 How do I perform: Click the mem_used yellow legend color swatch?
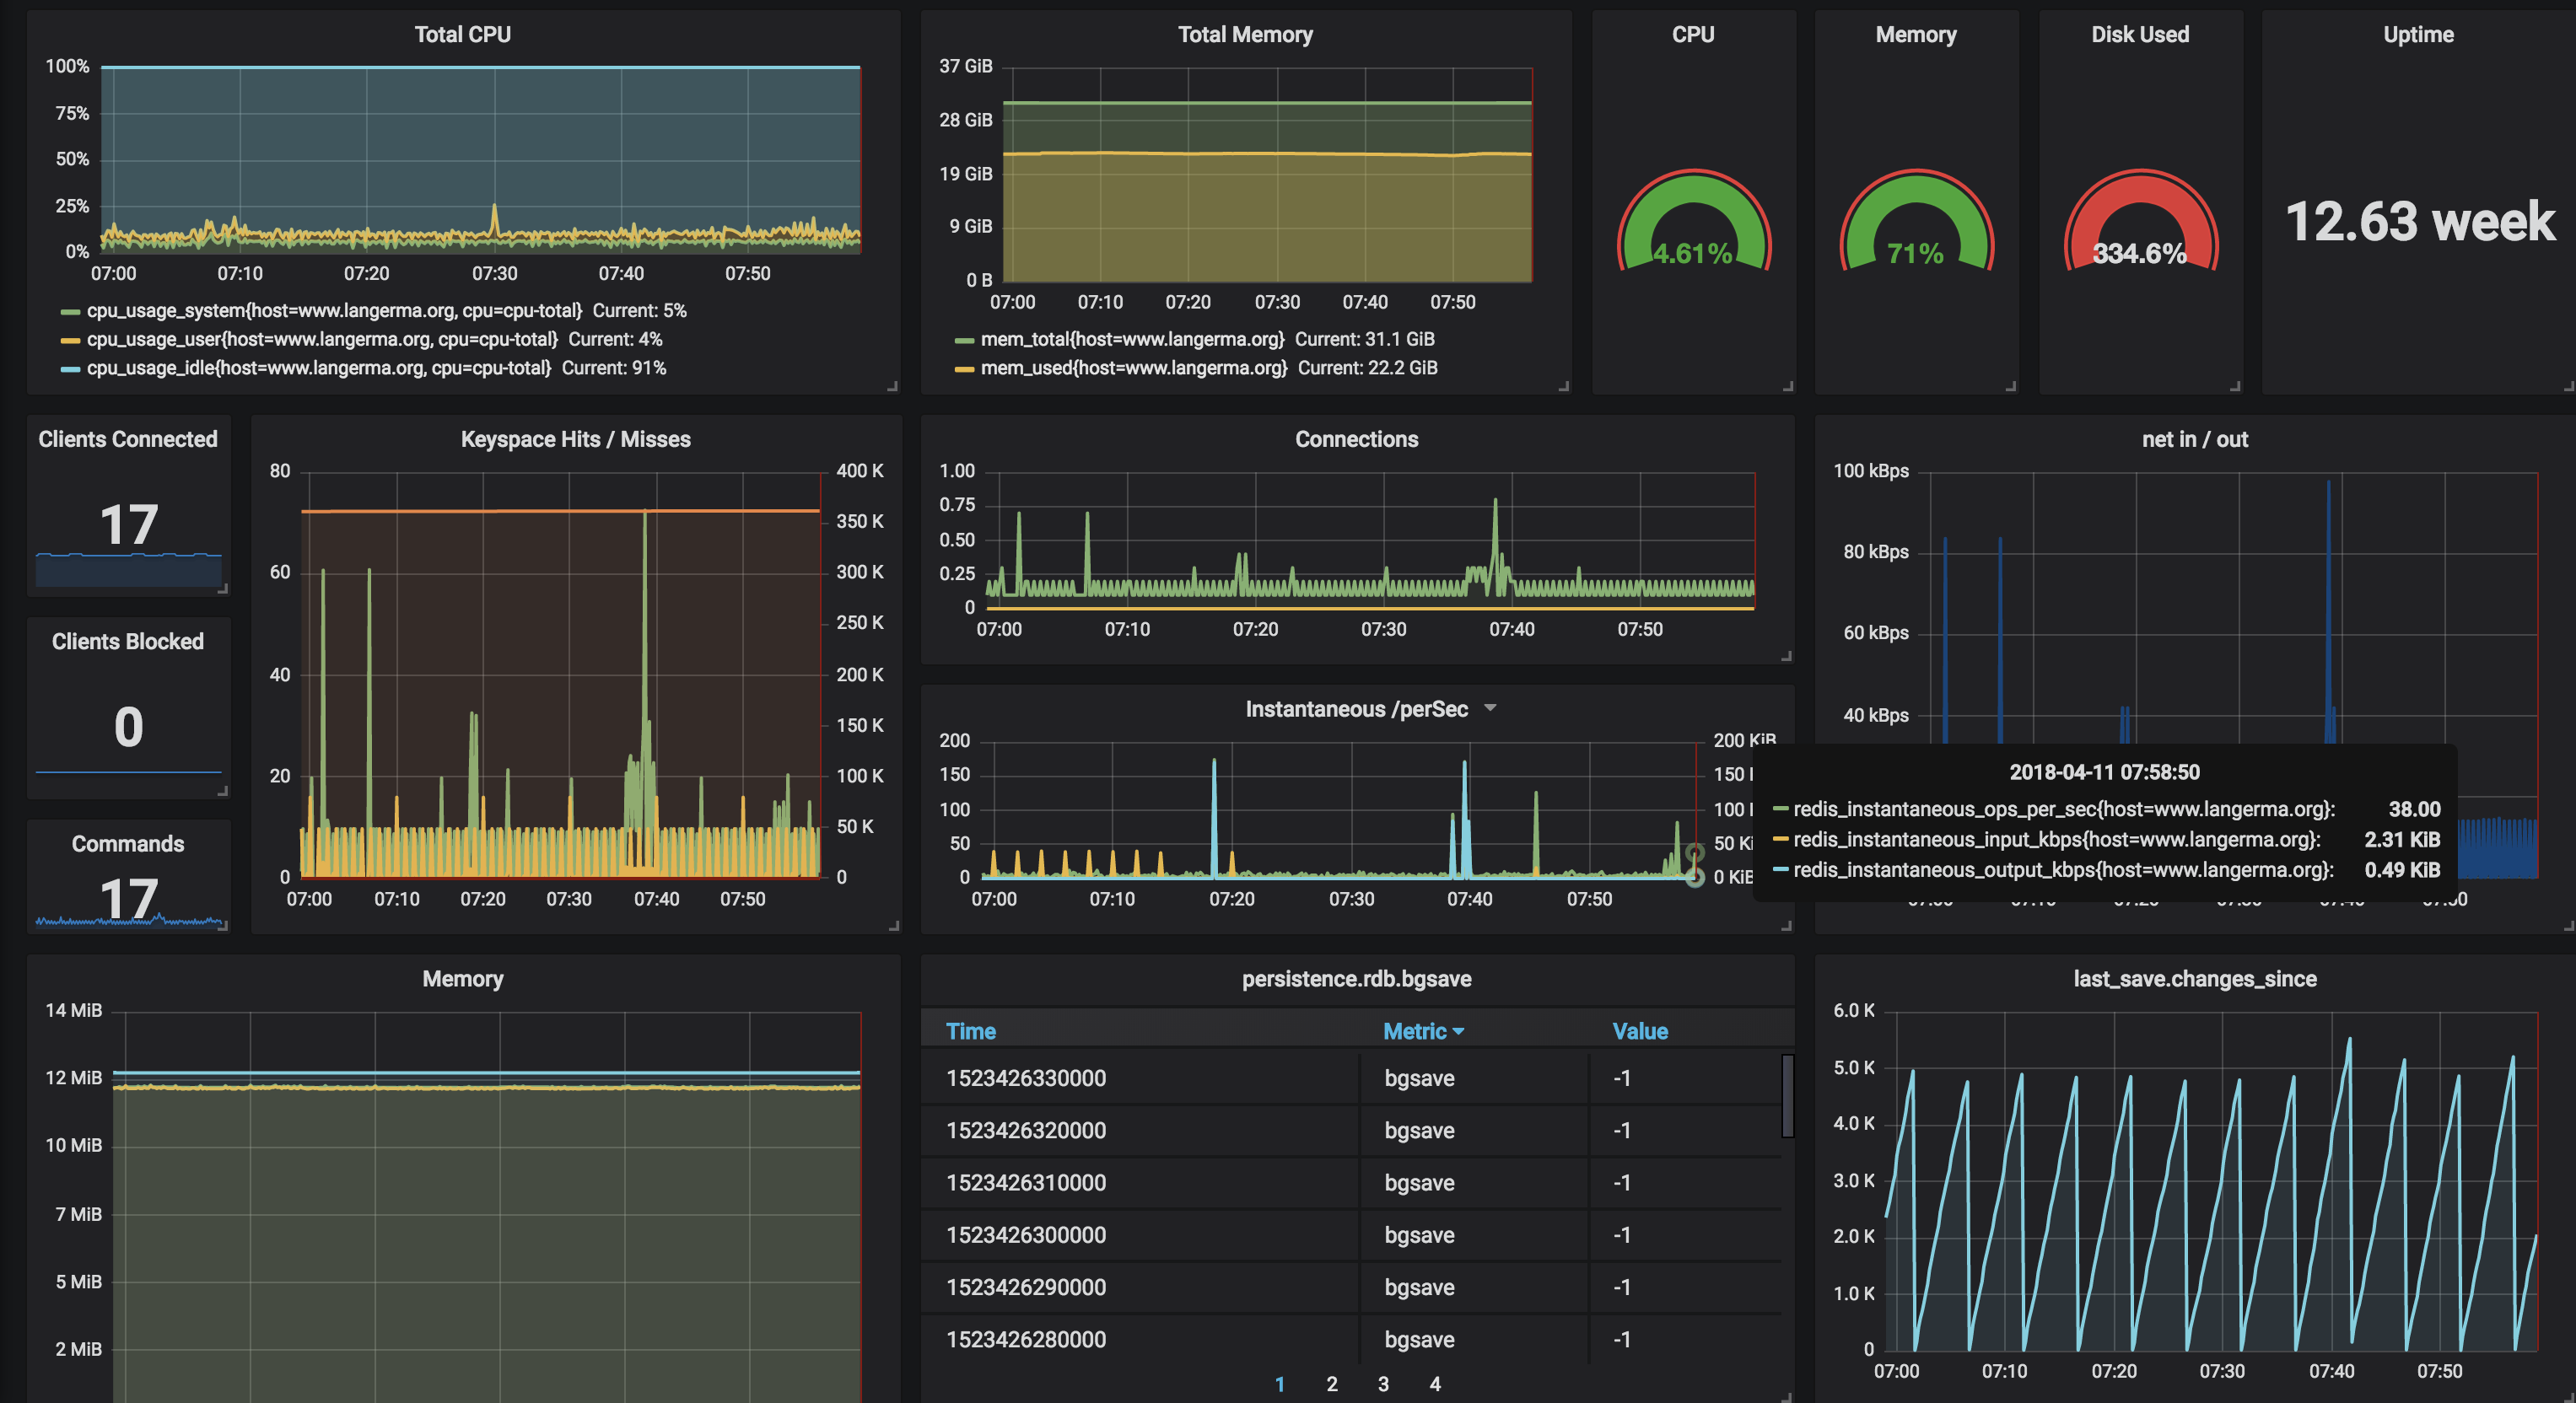click(x=964, y=368)
